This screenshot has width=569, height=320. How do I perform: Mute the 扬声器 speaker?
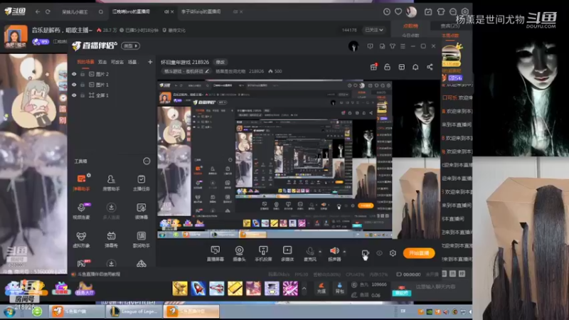click(x=334, y=253)
